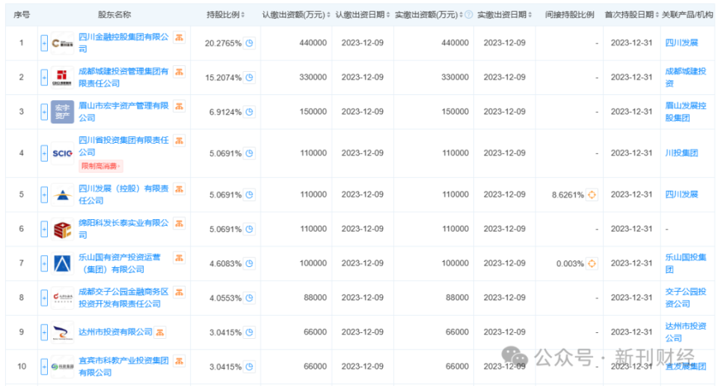Open the pie chart icon beside 15.2074%
The image size is (718, 386).
249,77
